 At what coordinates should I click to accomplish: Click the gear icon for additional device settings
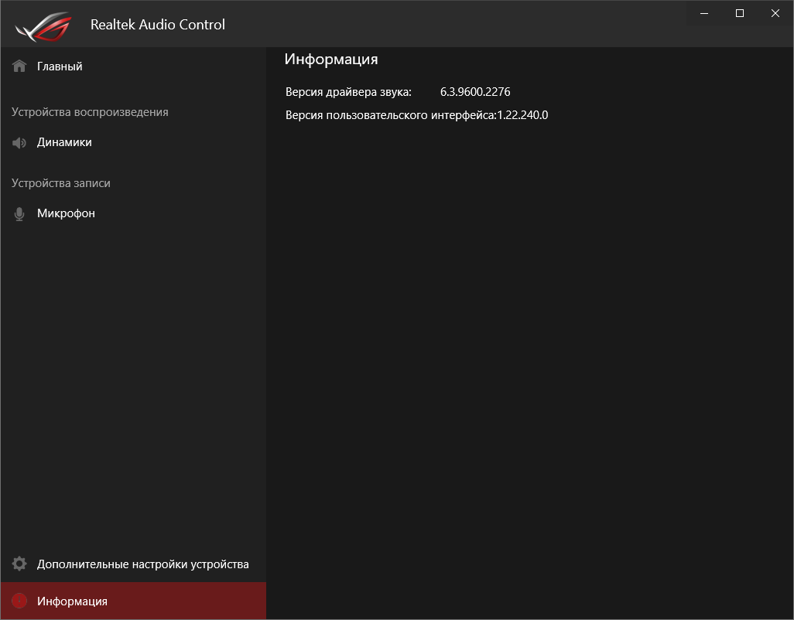click(19, 564)
